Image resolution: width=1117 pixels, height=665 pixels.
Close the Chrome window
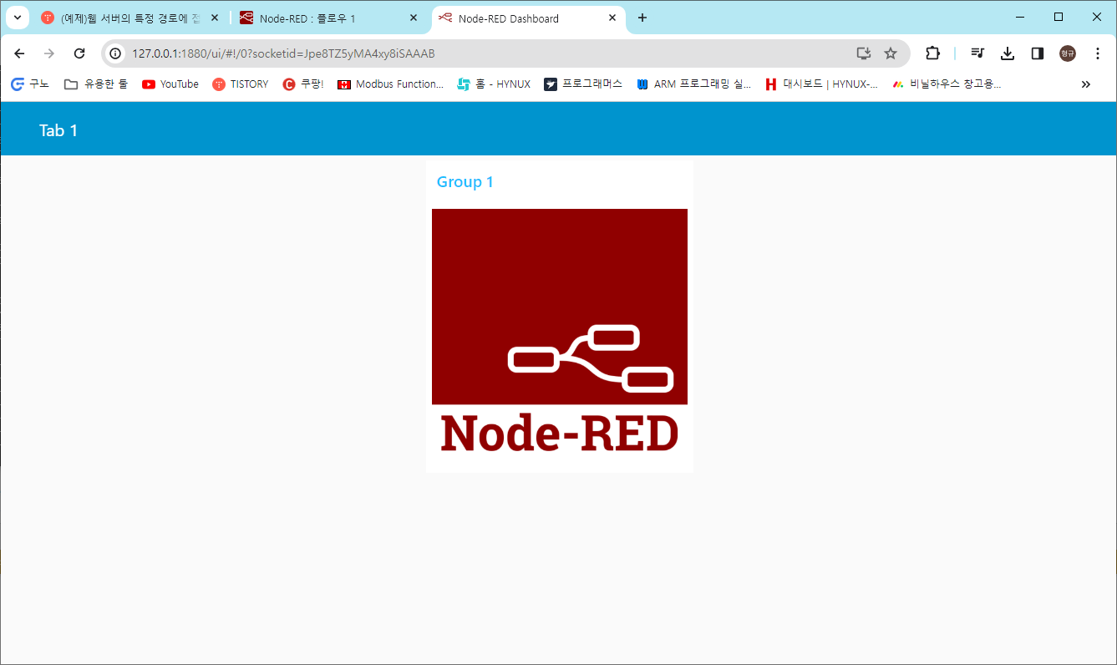[1097, 17]
